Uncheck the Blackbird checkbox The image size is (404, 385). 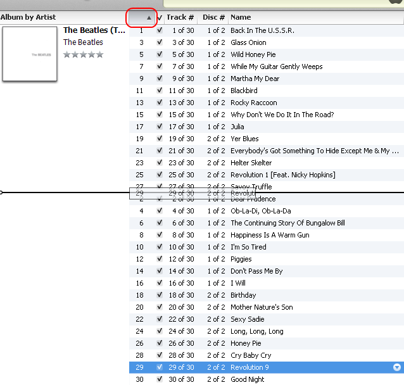160,90
